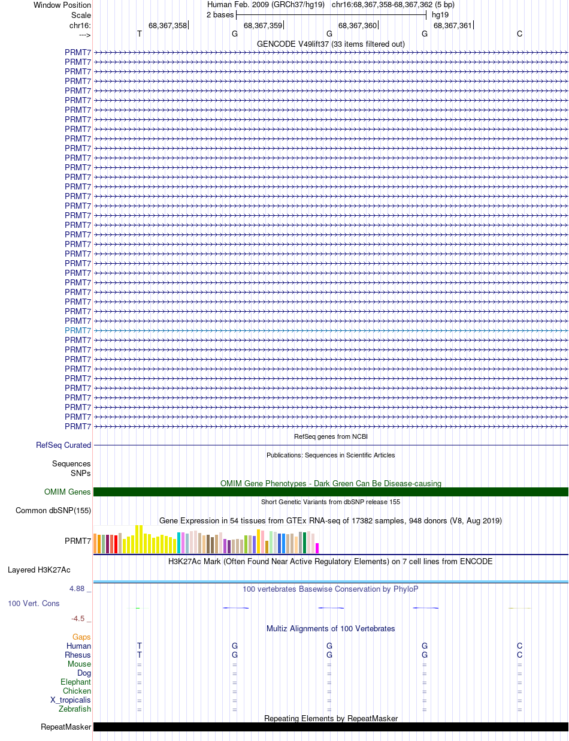Image resolution: width=569 pixels, height=741 pixels.
Task: Open 'Short Genetic Variants from dbSNP release 155'
Action: [331, 502]
